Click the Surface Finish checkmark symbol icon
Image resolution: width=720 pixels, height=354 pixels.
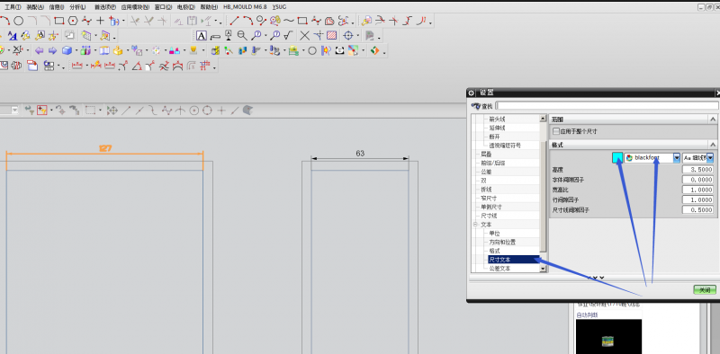288,35
